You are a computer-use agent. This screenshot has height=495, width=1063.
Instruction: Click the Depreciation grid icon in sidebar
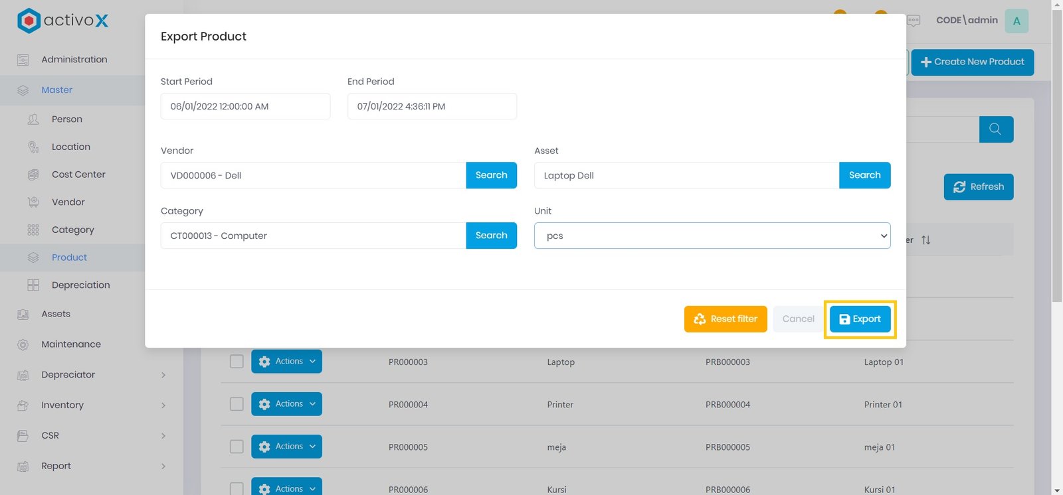[x=33, y=285]
